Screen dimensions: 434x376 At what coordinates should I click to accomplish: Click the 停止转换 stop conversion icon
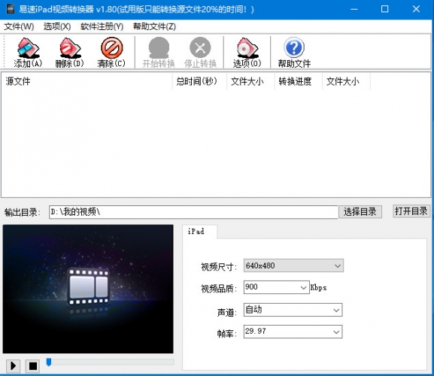click(x=200, y=52)
